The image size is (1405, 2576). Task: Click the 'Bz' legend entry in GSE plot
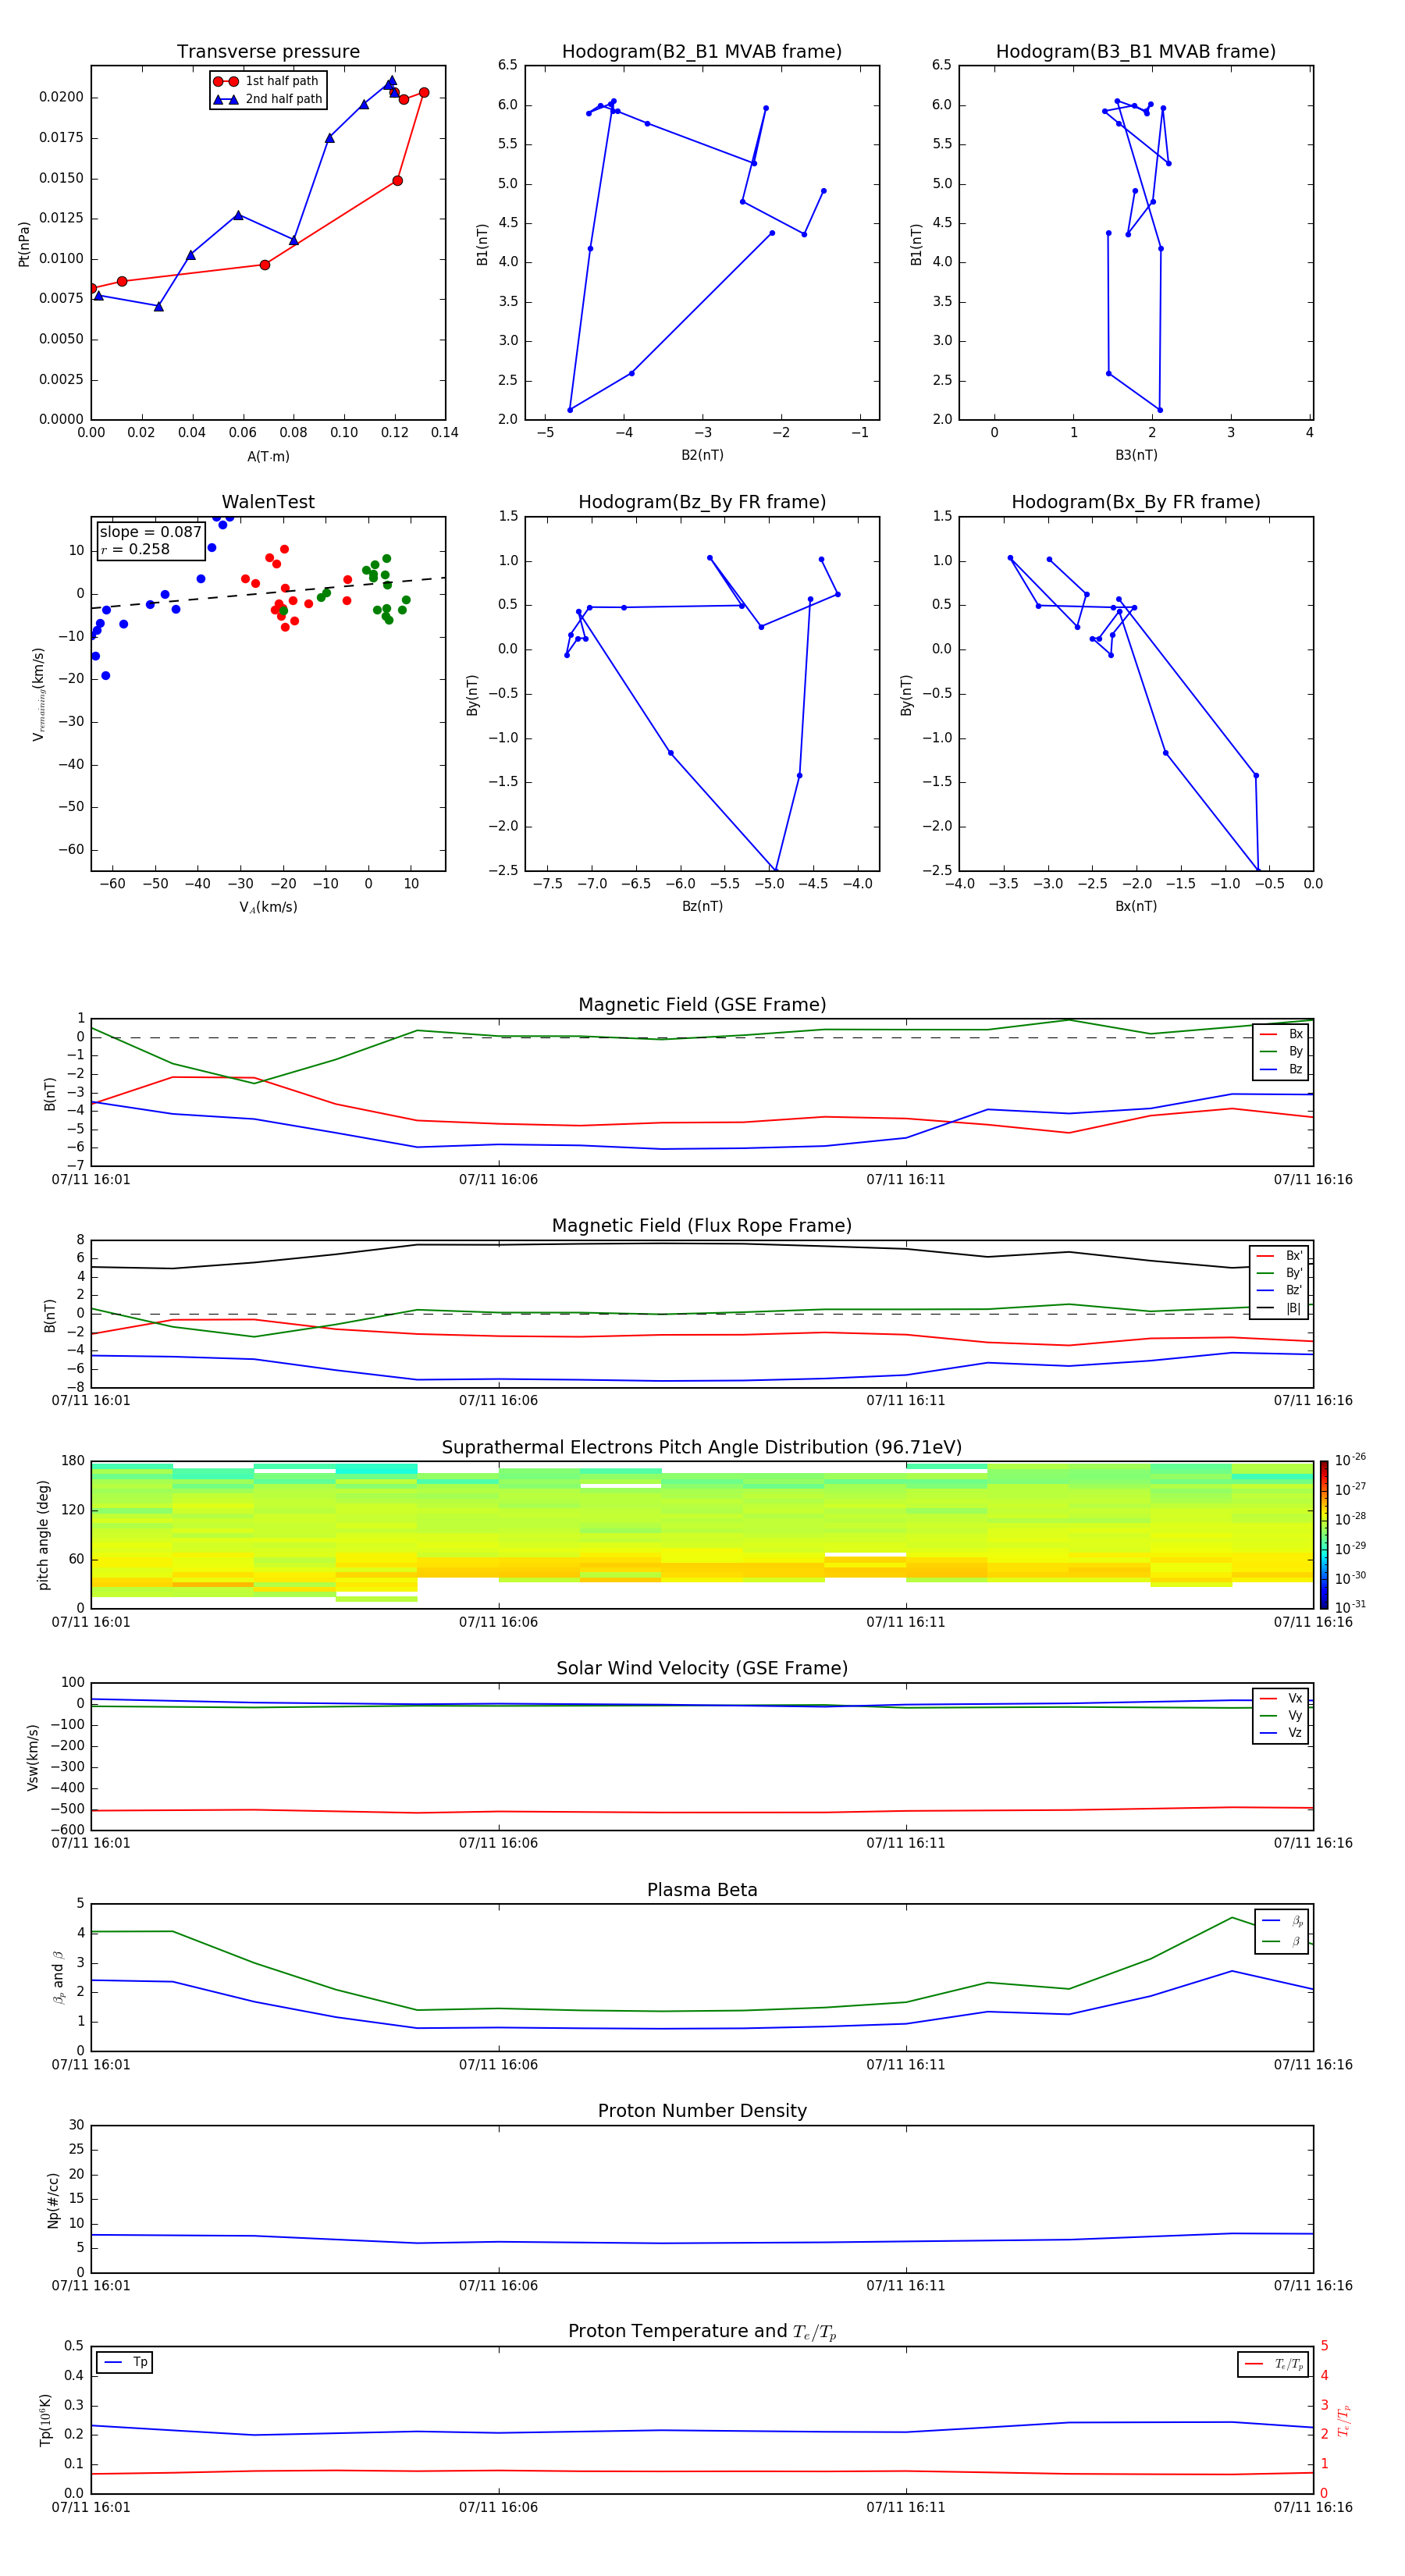1281,1069
